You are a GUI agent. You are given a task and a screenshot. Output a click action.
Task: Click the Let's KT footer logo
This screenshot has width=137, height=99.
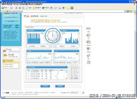[6, 93]
